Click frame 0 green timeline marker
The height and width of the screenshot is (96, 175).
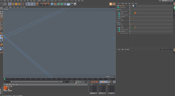[5, 79]
